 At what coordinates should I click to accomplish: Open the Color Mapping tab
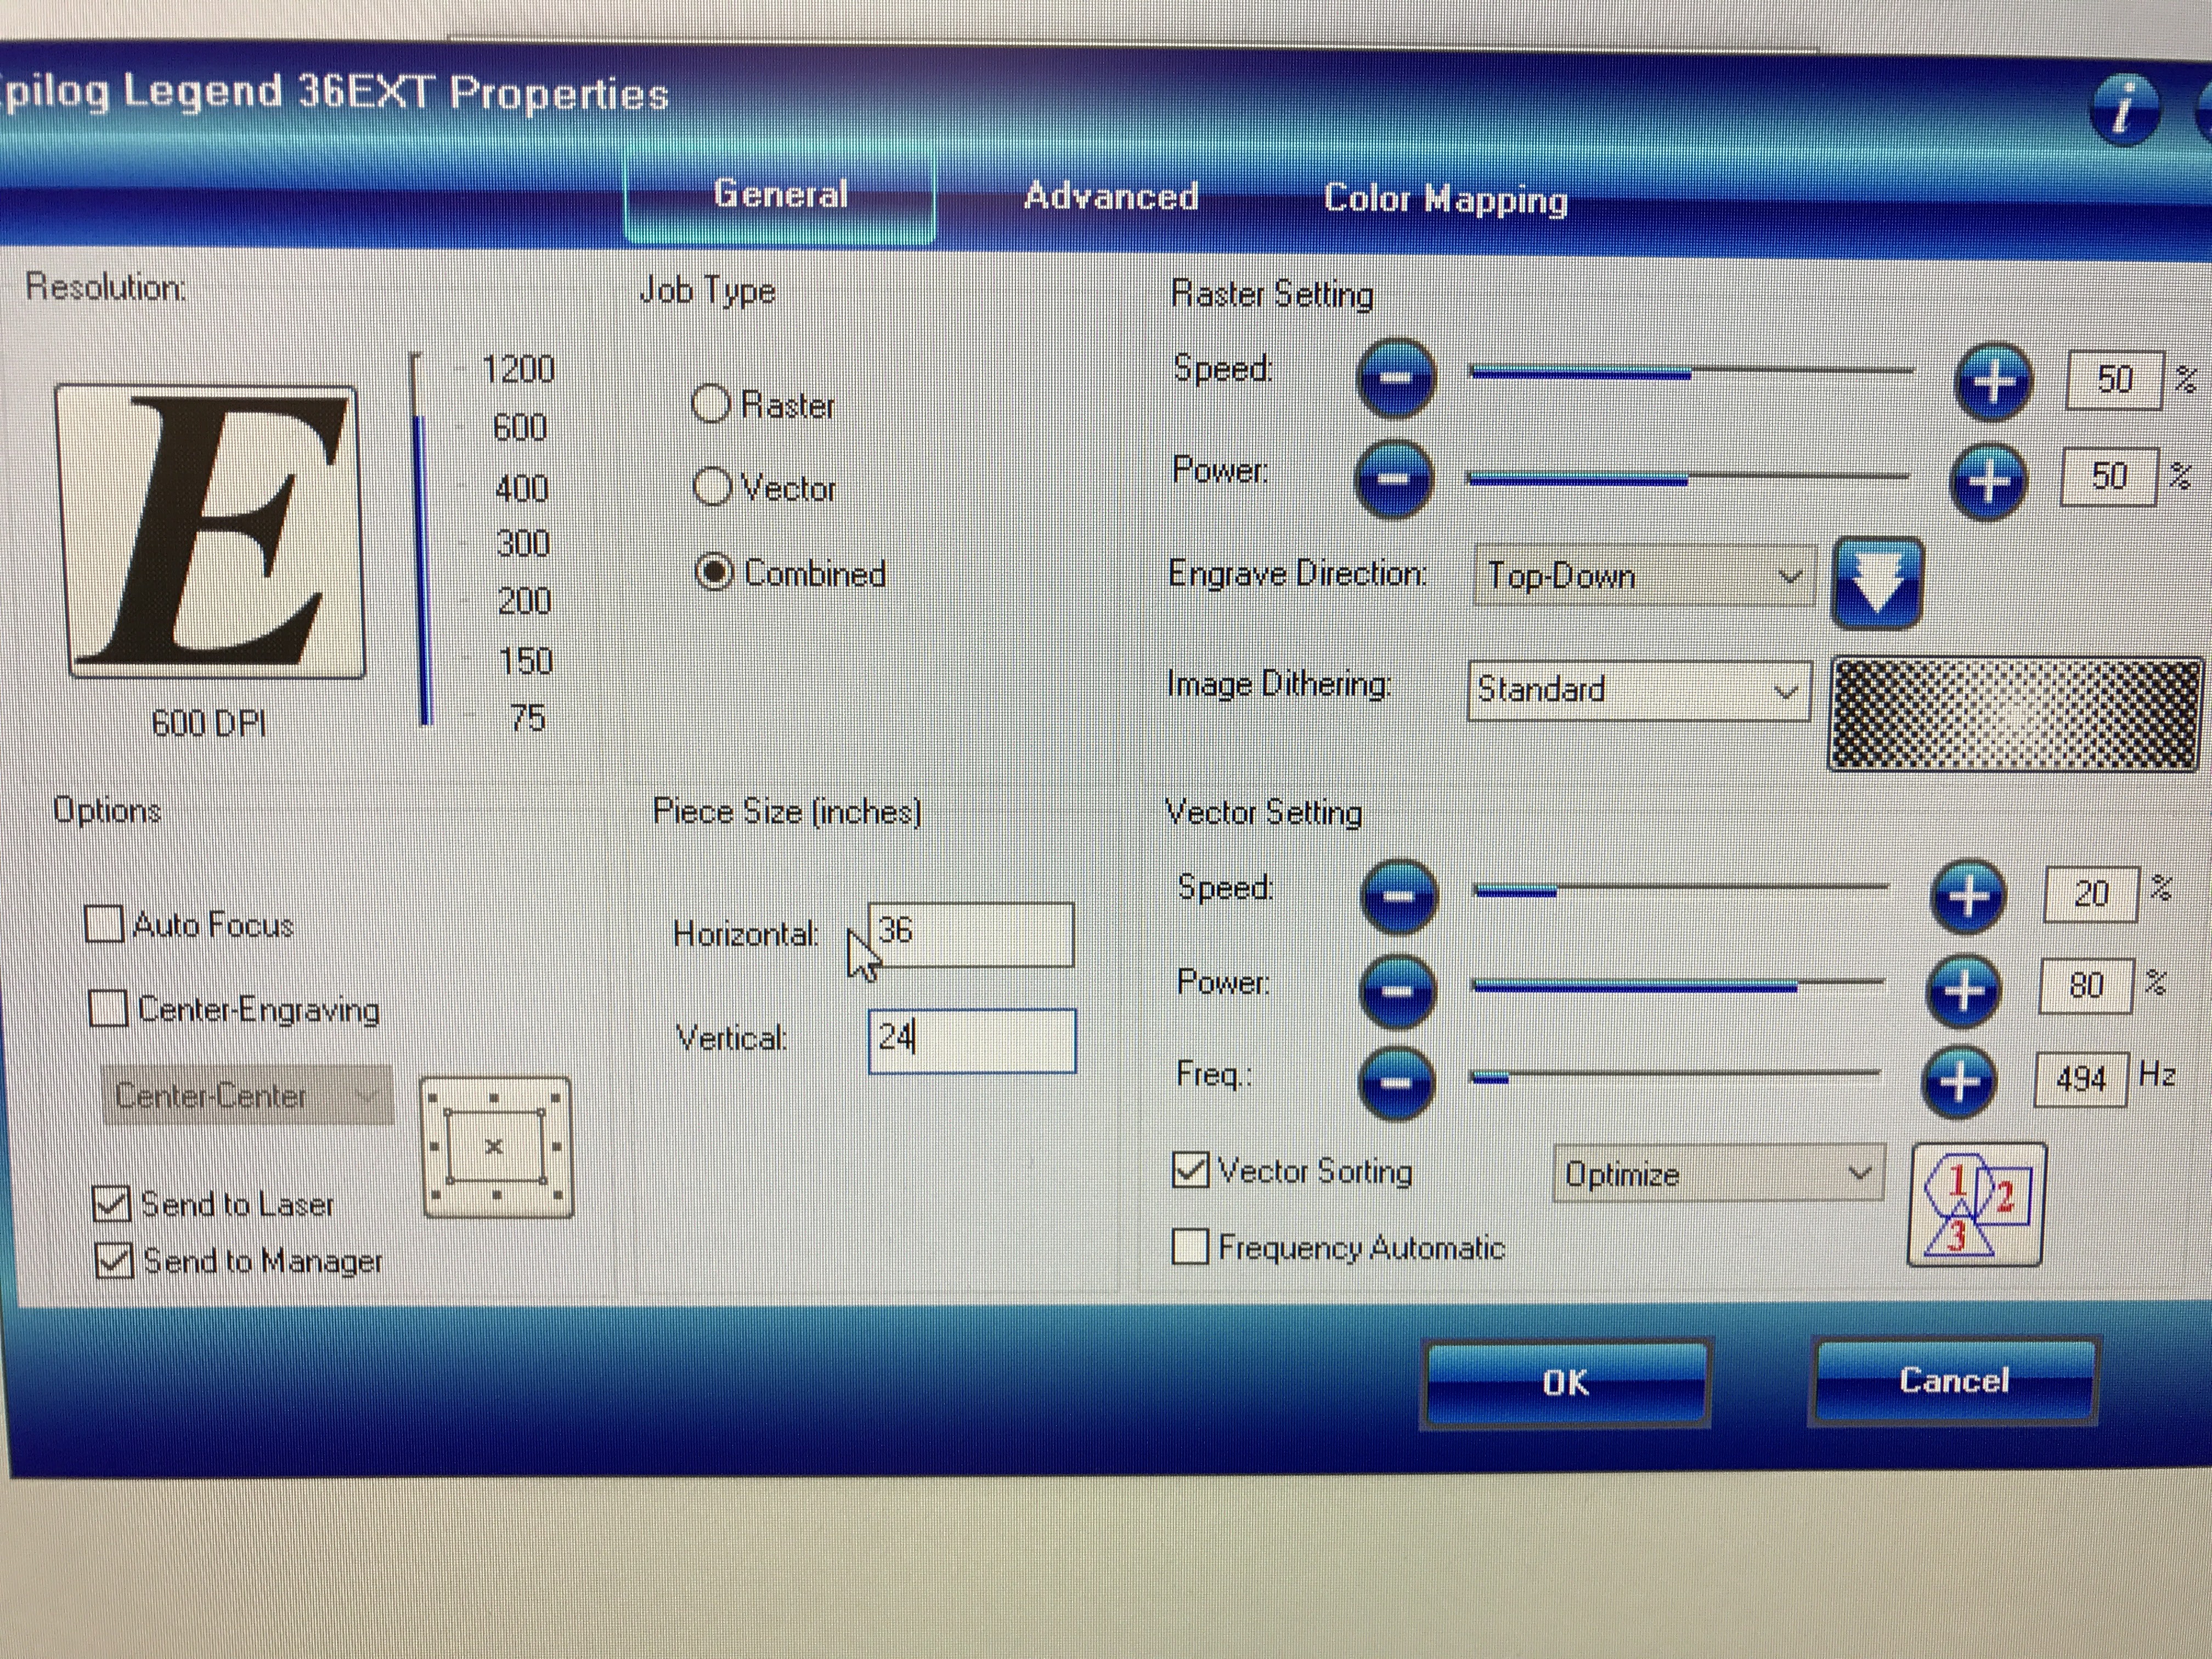pyautogui.click(x=1445, y=199)
